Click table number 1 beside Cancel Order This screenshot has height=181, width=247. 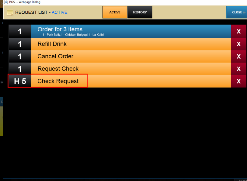[20, 56]
